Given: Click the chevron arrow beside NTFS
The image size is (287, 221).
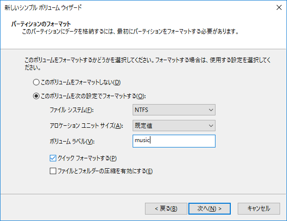Looking at the screenshot, I should point(211,110).
